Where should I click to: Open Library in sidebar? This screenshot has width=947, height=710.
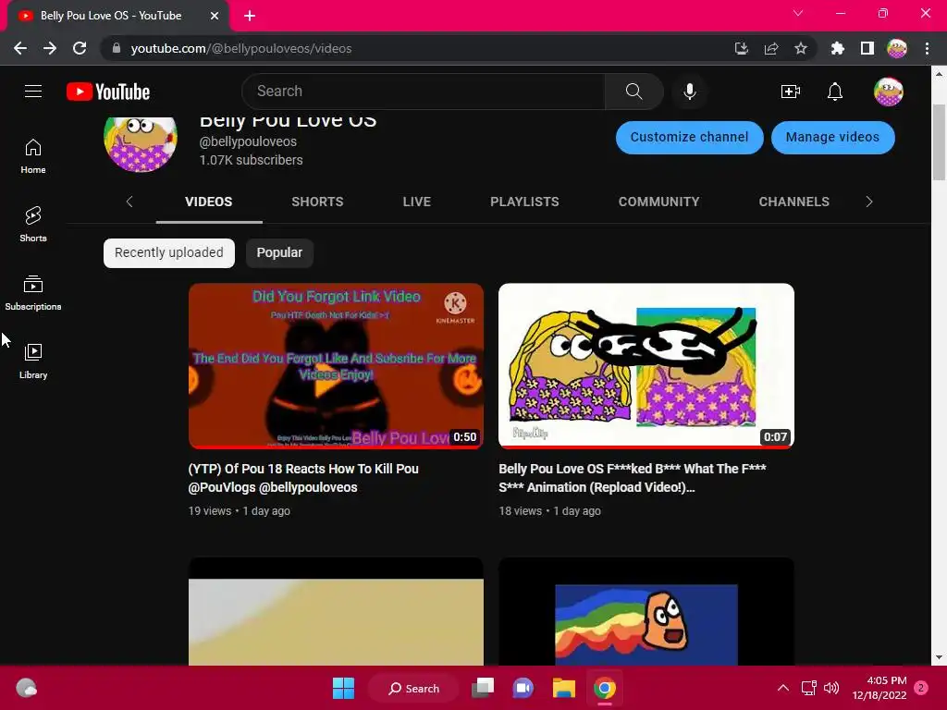[33, 361]
